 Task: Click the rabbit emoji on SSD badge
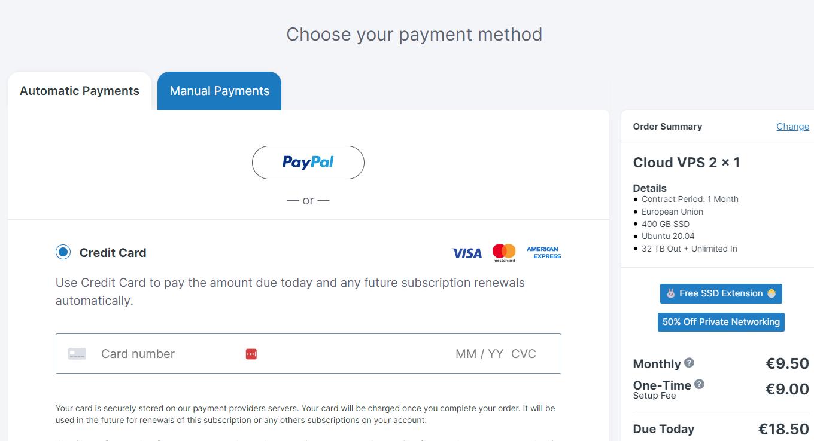[x=671, y=293]
